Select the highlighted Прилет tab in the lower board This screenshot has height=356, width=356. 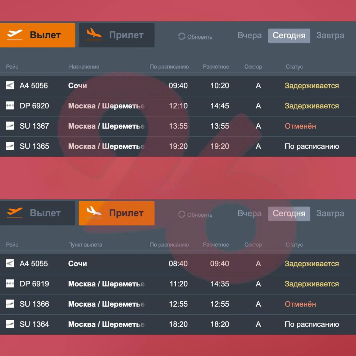[117, 213]
